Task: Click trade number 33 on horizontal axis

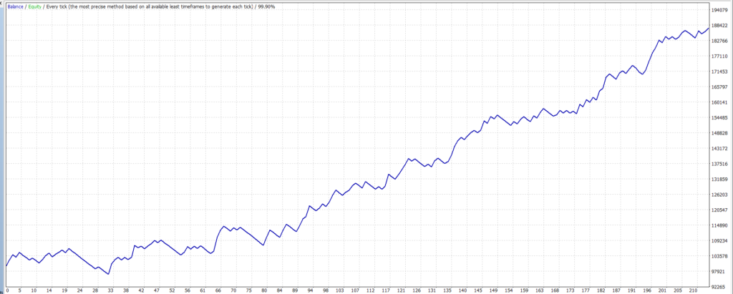Action: (x=110, y=290)
